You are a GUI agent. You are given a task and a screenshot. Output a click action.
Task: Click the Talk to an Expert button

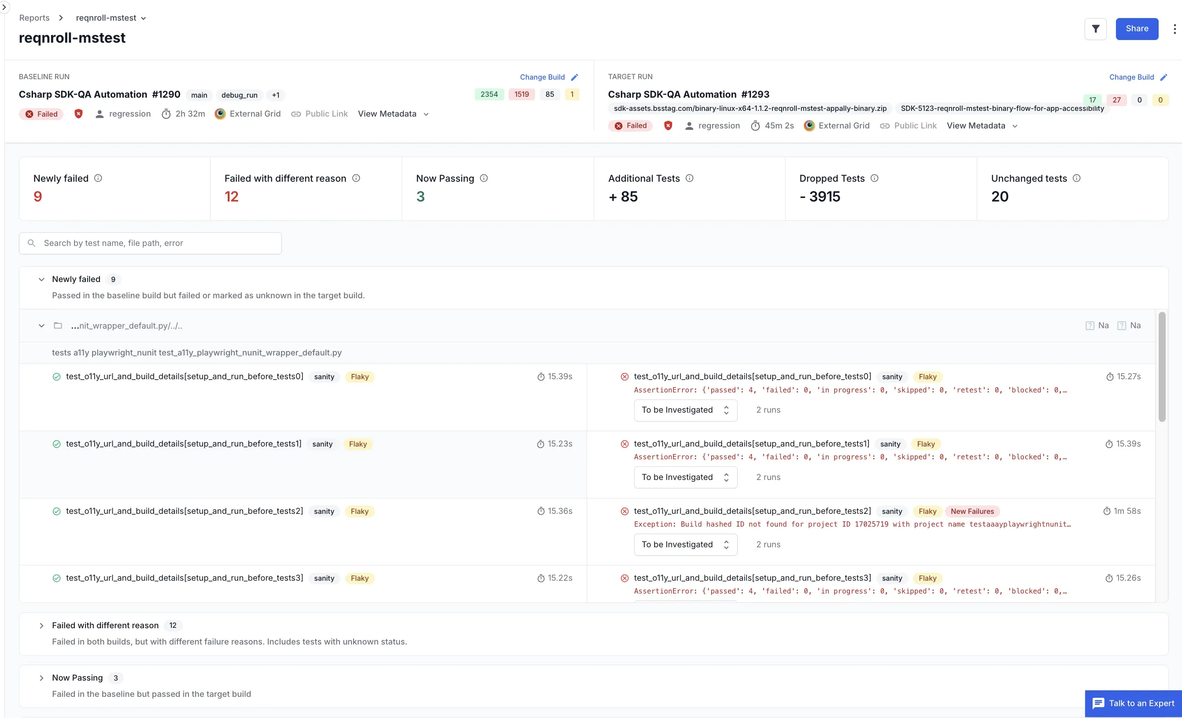point(1133,703)
